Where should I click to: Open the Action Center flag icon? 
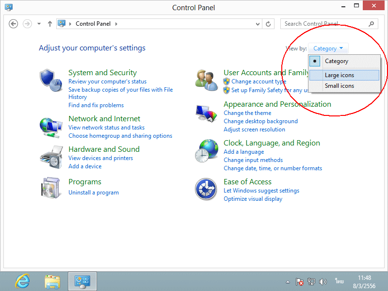299,282
